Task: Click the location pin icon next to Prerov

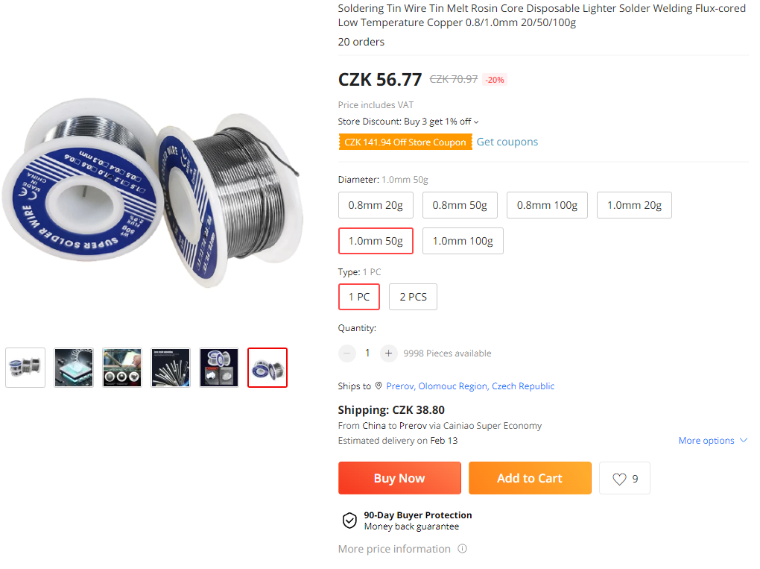Action: click(x=379, y=386)
